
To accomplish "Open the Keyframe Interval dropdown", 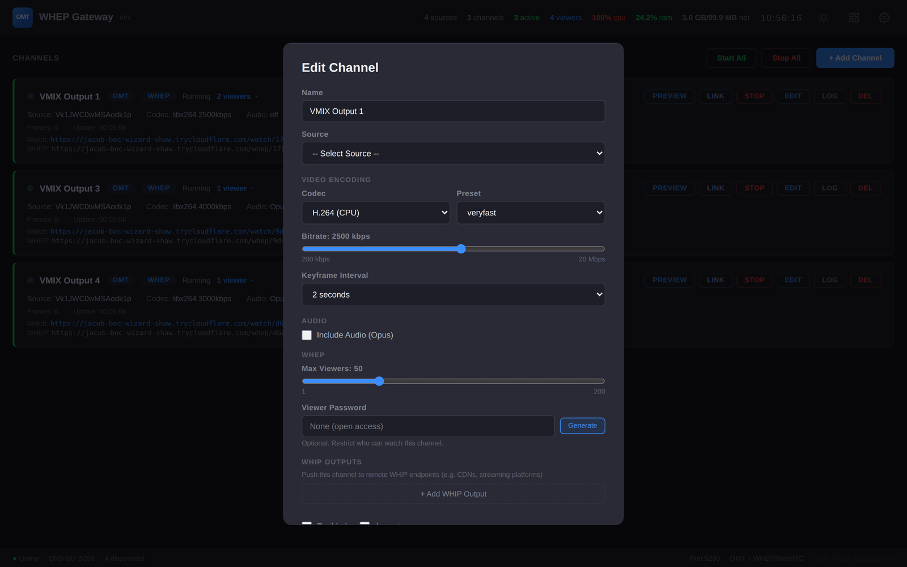I will tap(453, 294).
